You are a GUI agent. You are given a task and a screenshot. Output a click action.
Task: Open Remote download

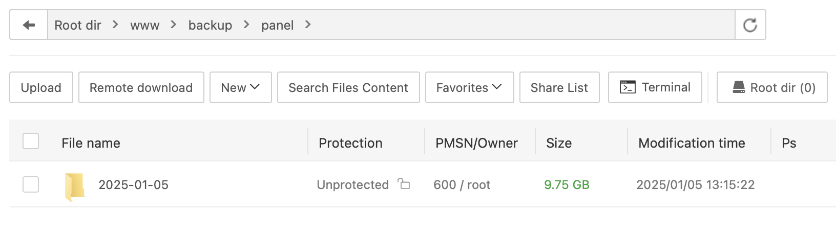click(x=141, y=87)
